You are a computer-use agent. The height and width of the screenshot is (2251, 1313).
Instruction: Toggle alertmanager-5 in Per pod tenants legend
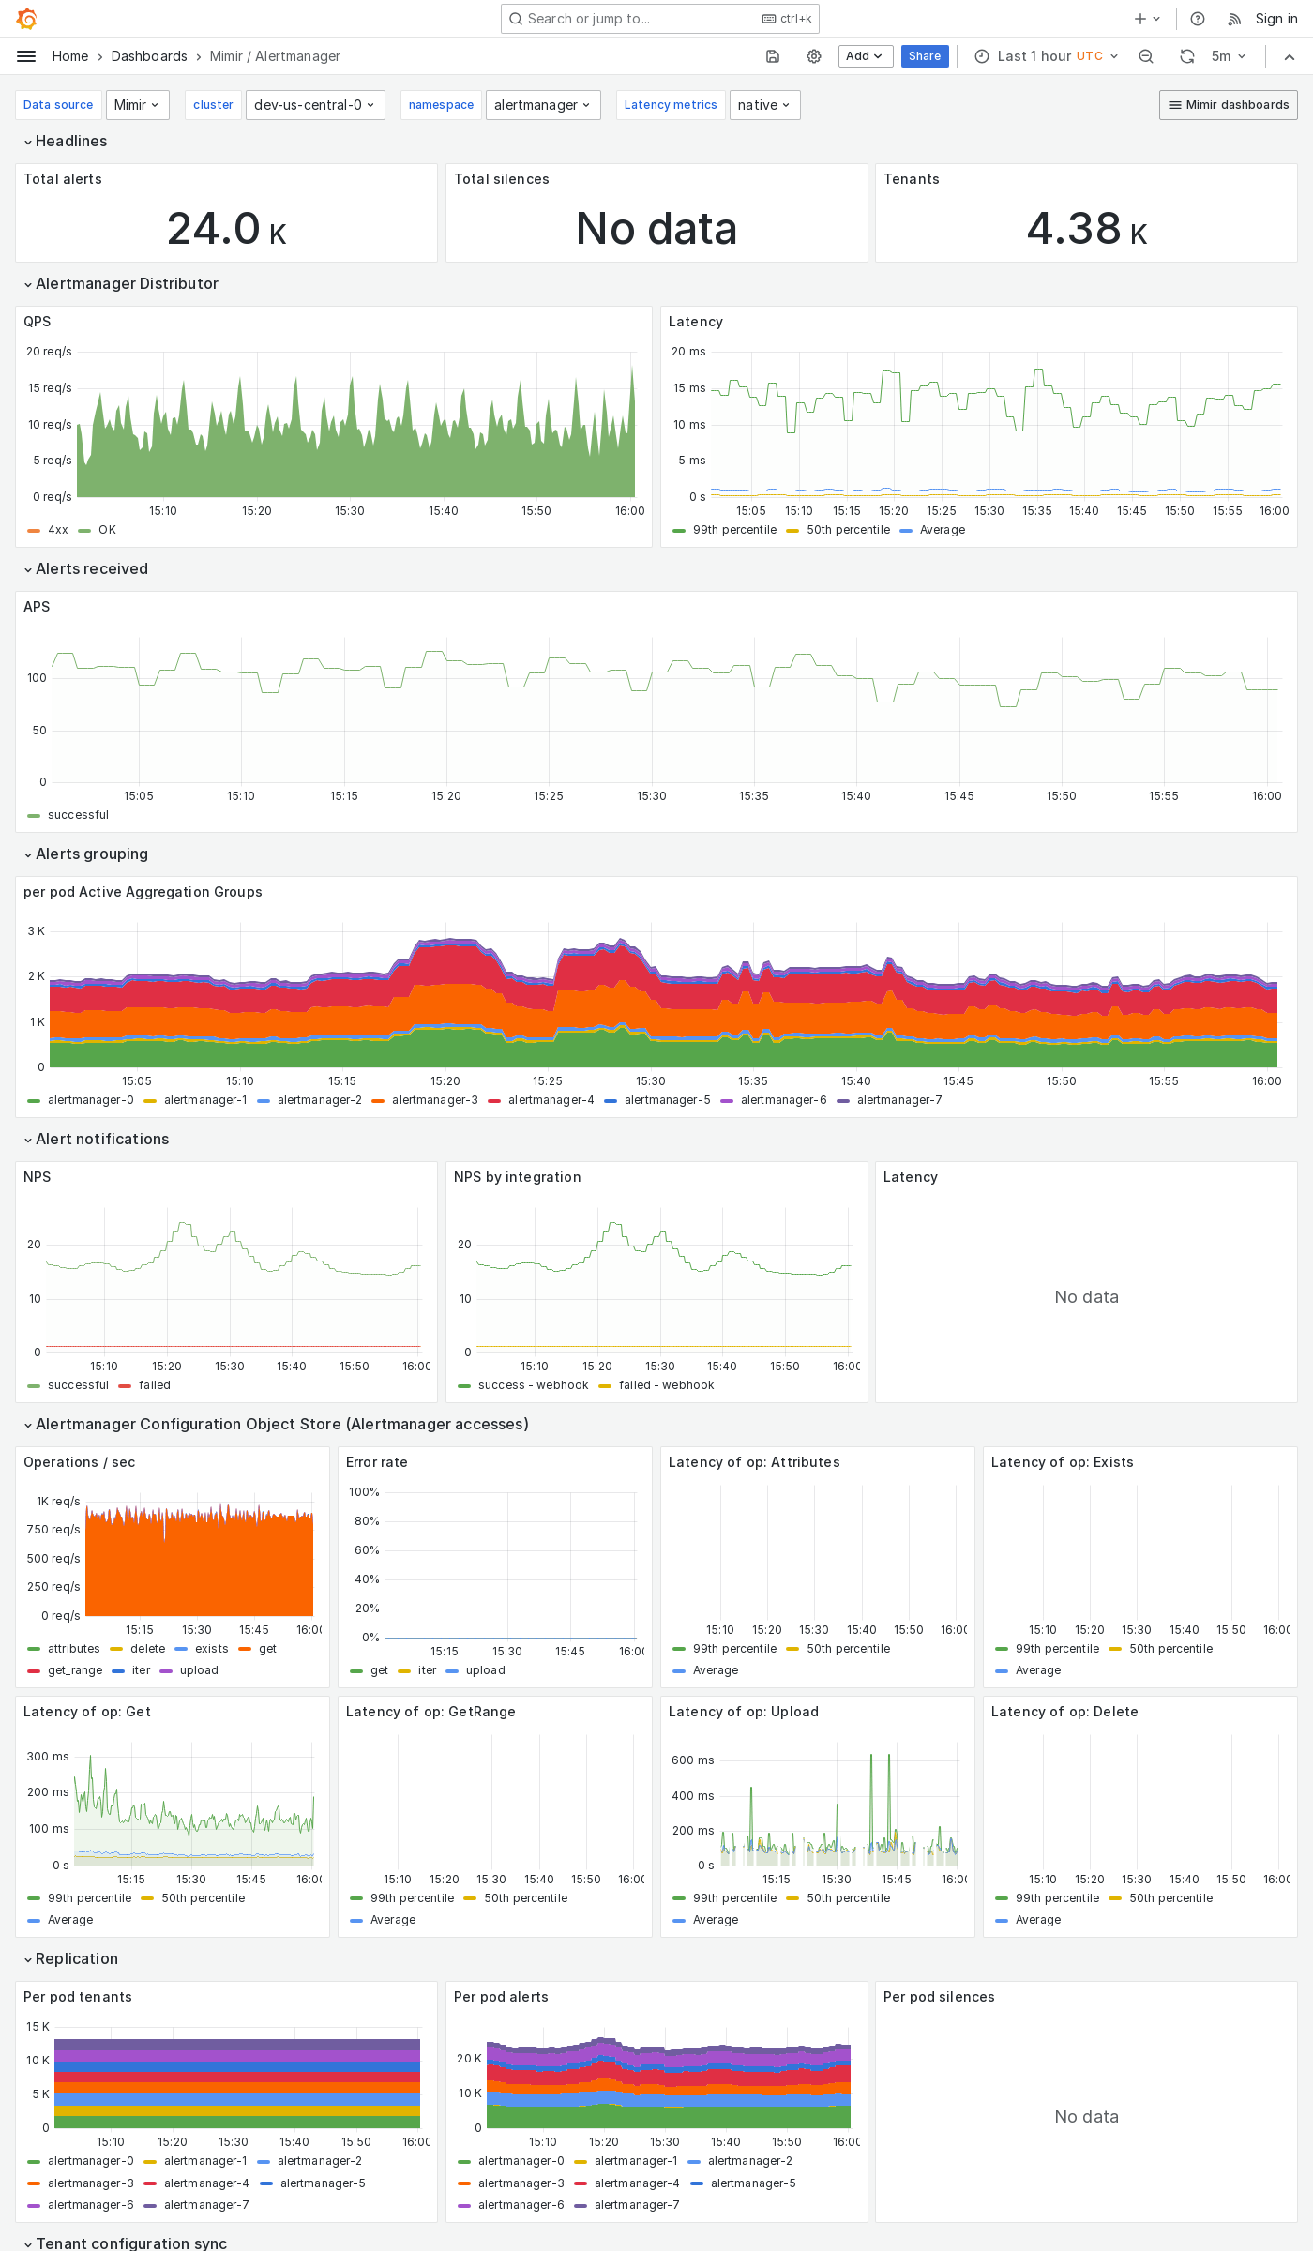pyautogui.click(x=323, y=2183)
